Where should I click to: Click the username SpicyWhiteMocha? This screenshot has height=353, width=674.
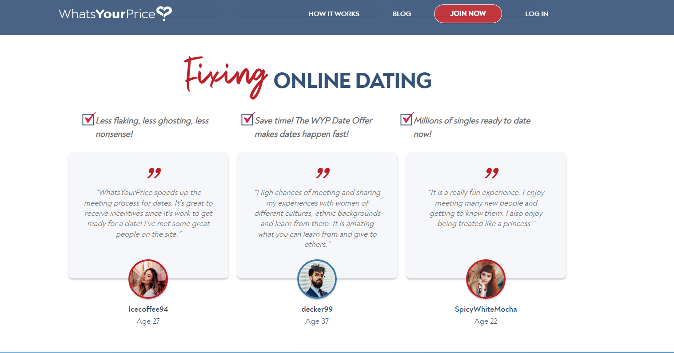(486, 309)
